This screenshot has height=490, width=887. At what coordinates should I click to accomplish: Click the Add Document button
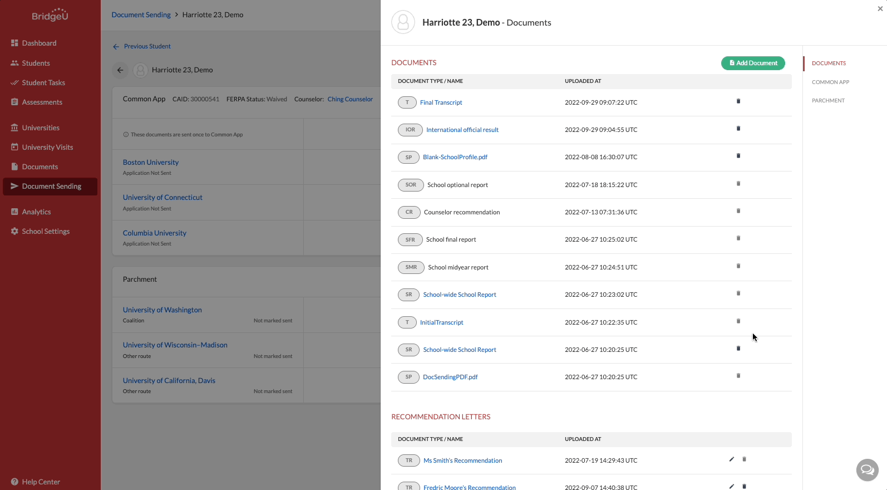[x=753, y=63]
